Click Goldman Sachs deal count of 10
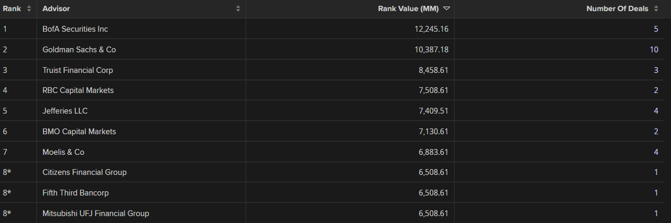671x223 pixels. (654, 50)
